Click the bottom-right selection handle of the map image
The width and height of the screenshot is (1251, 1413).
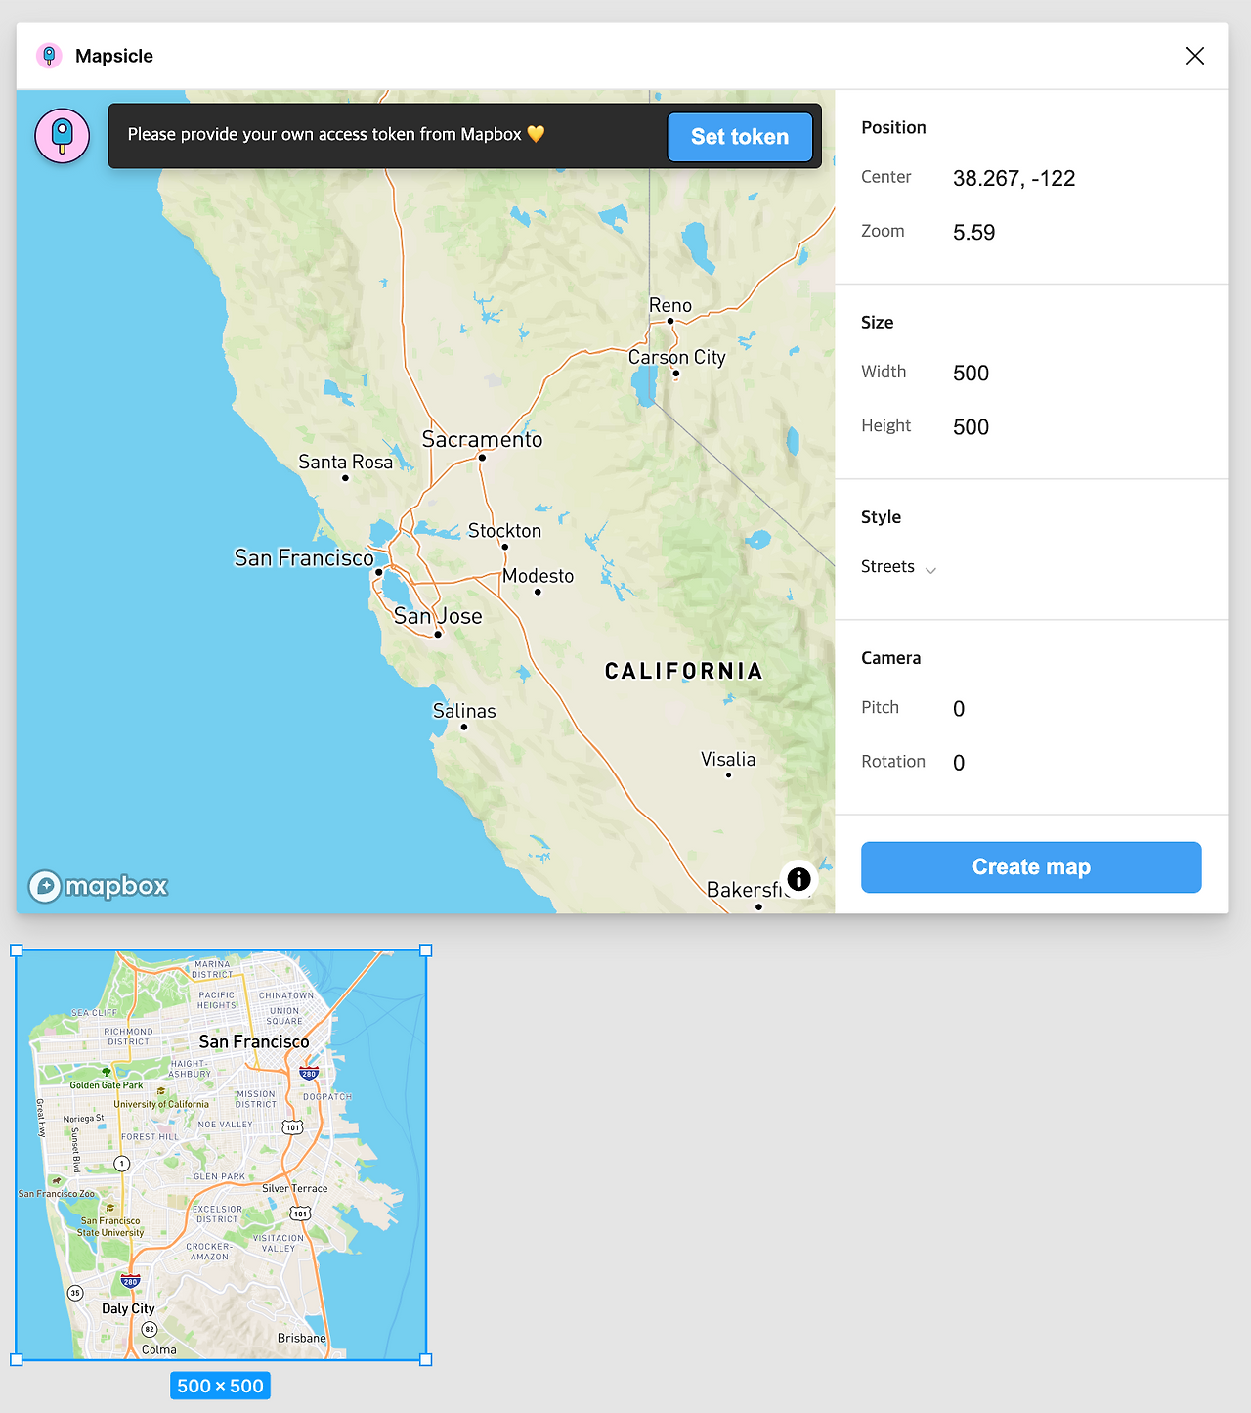426,1359
